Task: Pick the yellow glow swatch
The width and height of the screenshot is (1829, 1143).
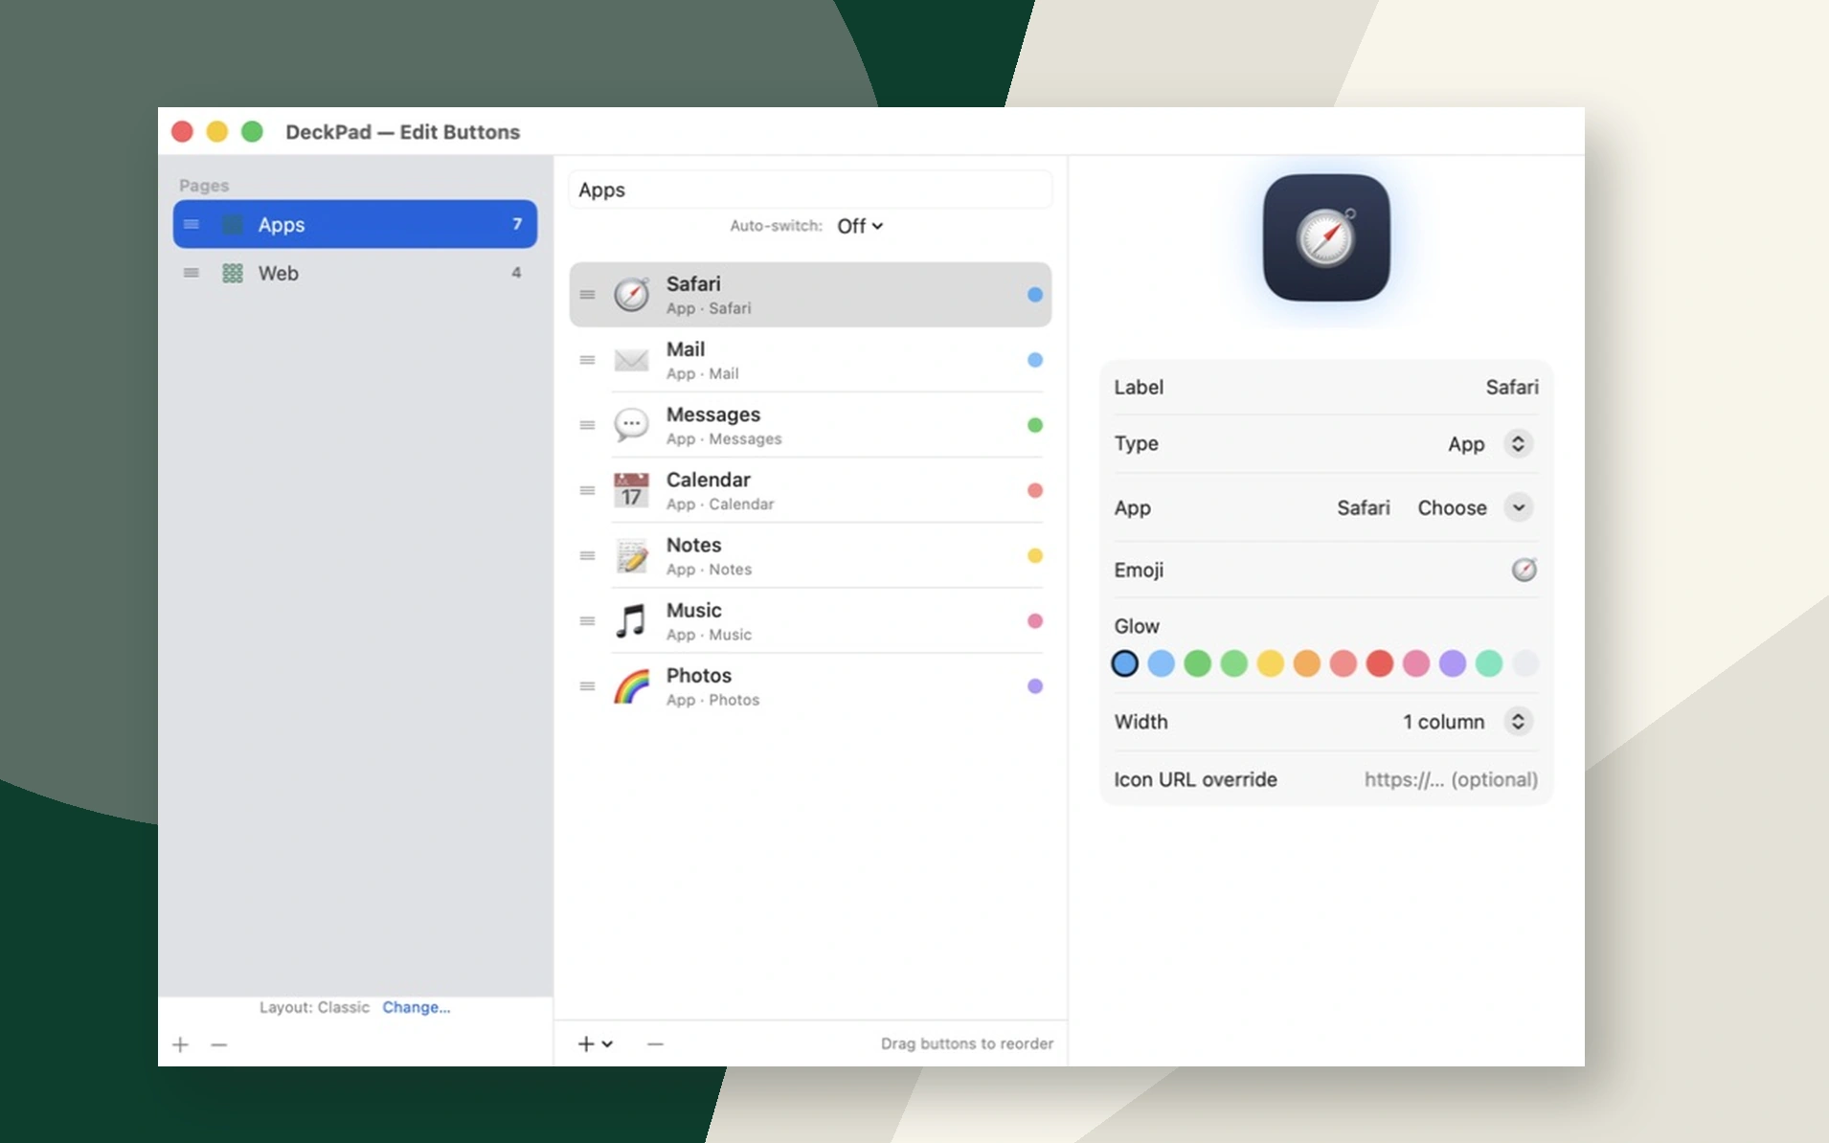Action: [x=1270, y=663]
